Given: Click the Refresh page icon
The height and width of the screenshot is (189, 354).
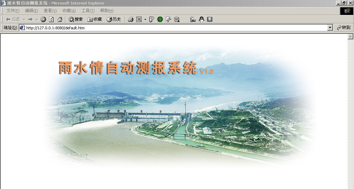Looking at the screenshot, I should pyautogui.click(x=52, y=19).
